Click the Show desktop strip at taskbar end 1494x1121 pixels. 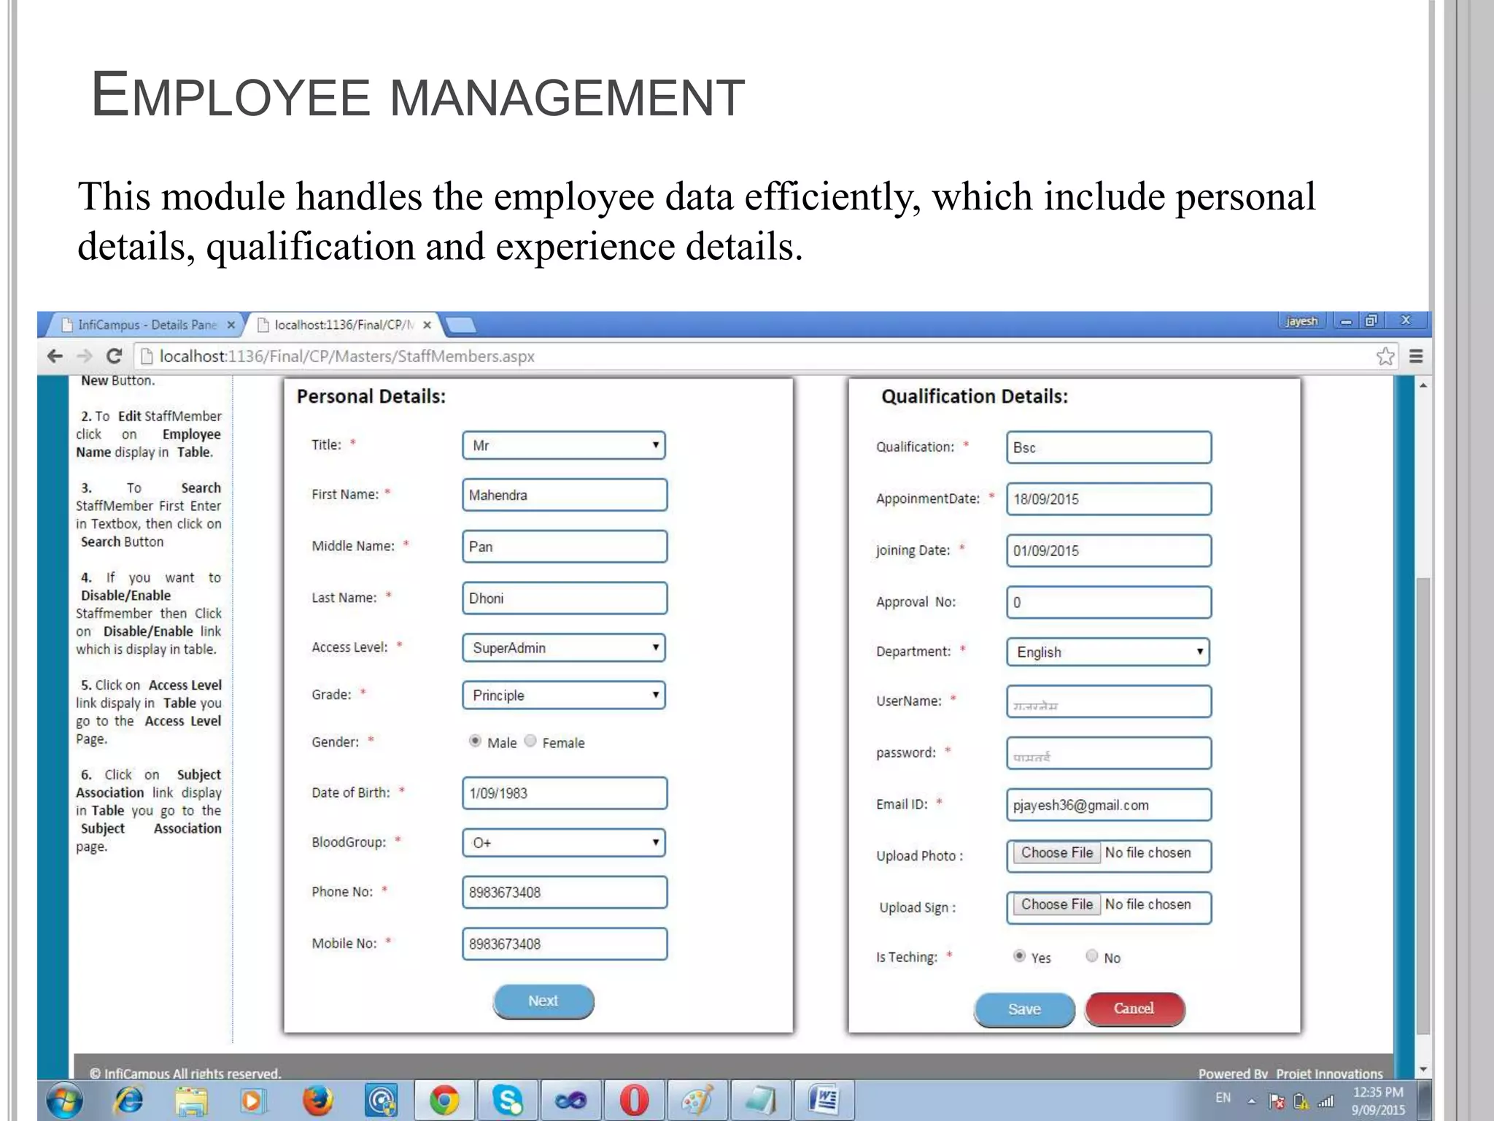(1425, 1101)
